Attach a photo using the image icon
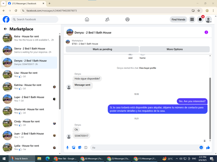 coord(74,147)
